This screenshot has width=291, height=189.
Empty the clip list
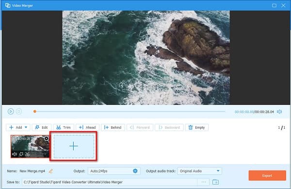pyautogui.click(x=197, y=127)
